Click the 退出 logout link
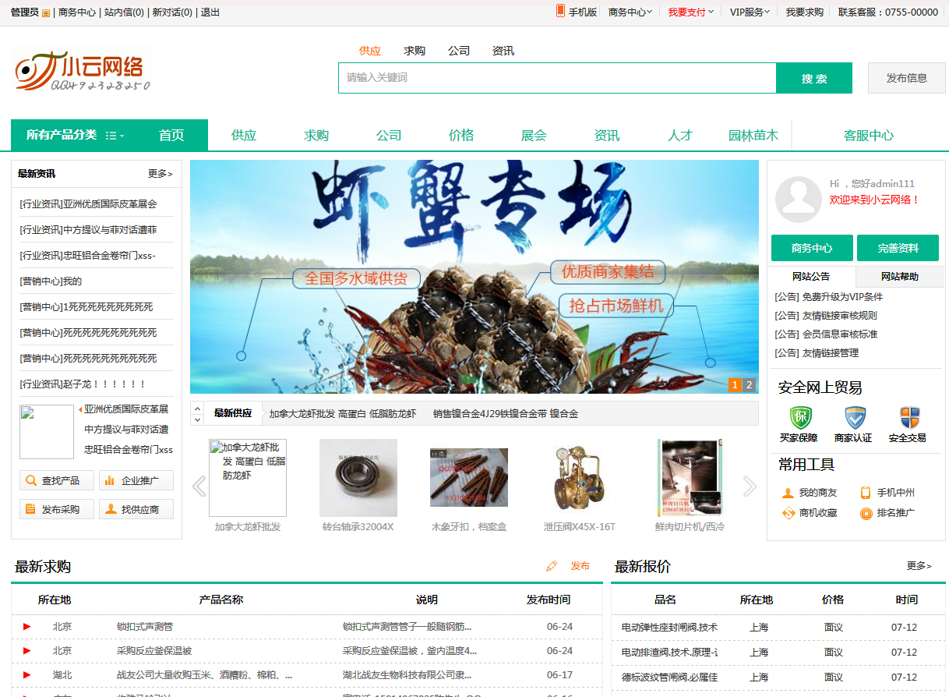 coord(210,12)
